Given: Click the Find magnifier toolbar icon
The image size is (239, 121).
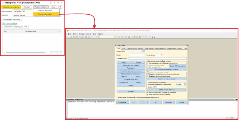Looking at the screenshot, I should 98,37.
